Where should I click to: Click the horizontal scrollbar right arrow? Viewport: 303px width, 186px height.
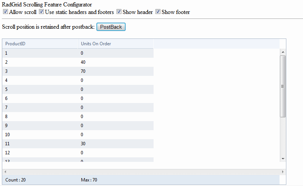pyautogui.click(x=283, y=172)
